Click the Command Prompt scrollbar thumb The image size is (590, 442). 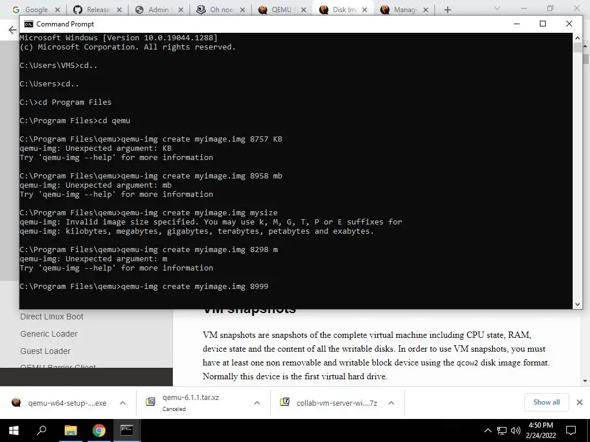[x=577, y=47]
